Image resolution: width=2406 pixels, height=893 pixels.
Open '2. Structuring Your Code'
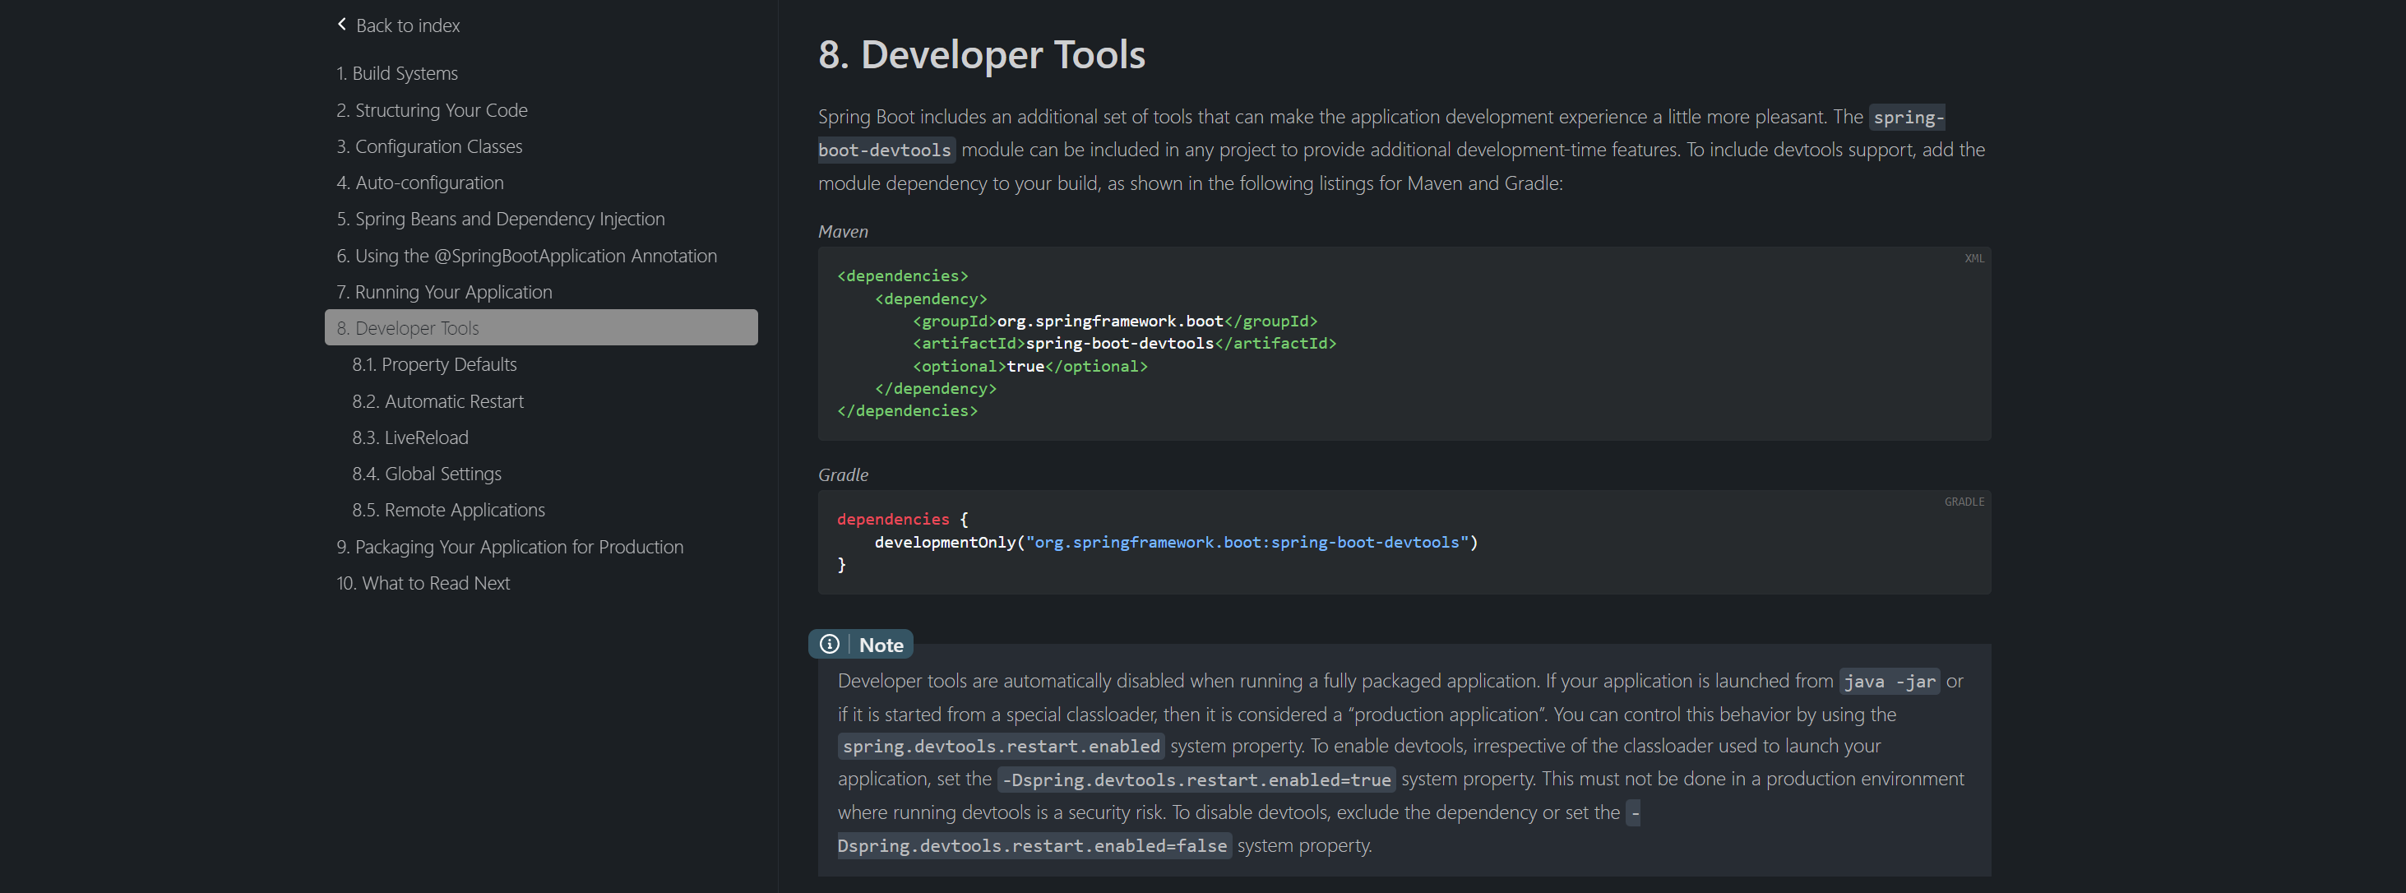432,109
